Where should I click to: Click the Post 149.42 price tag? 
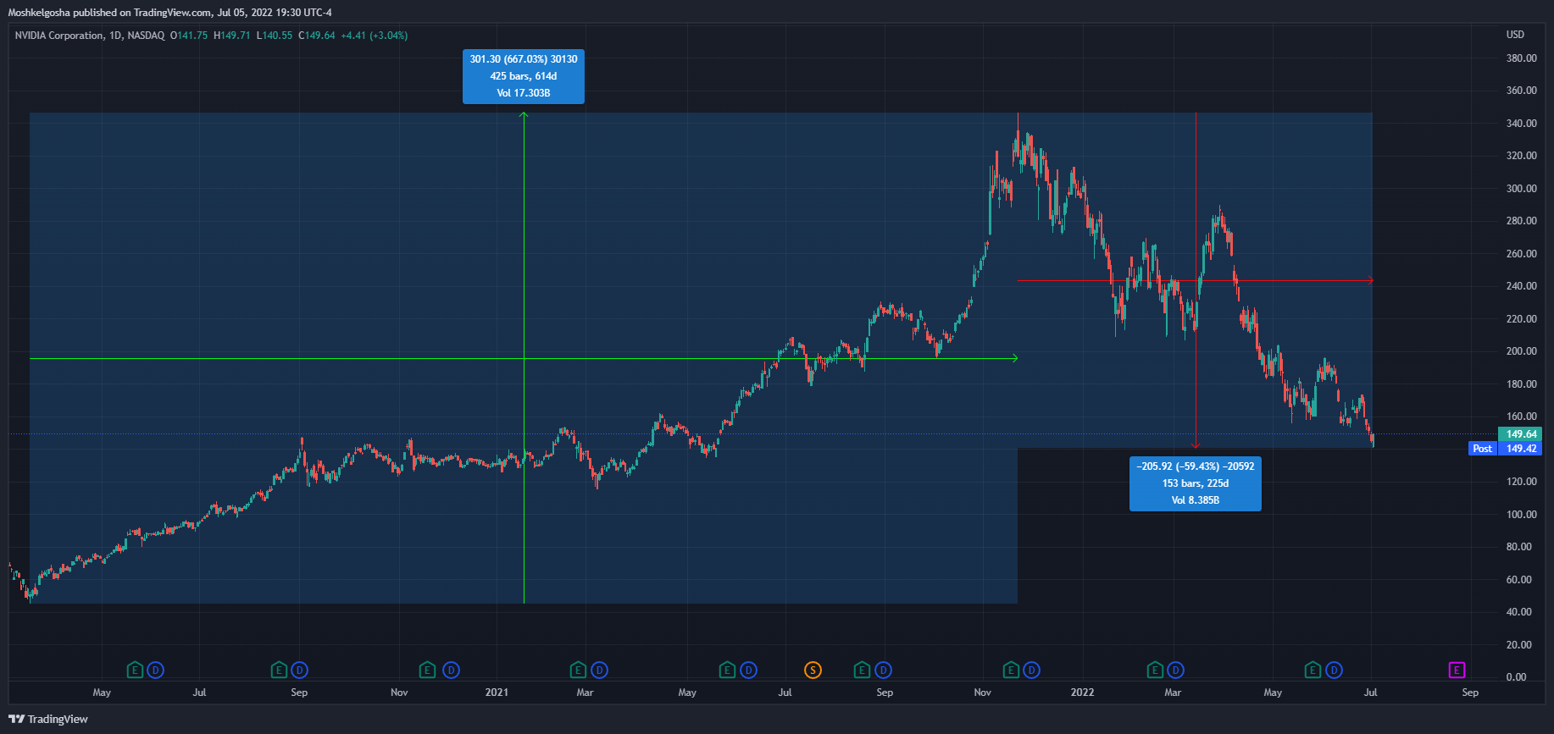(x=1505, y=449)
